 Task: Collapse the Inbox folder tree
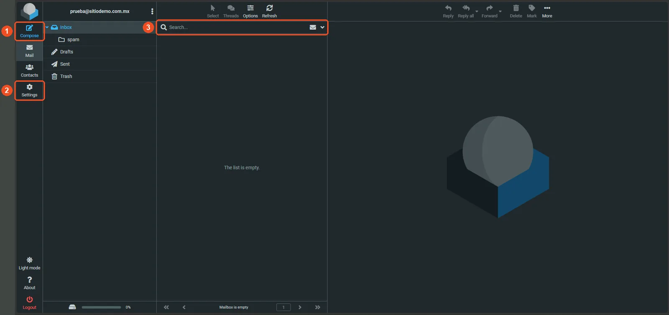coord(47,27)
